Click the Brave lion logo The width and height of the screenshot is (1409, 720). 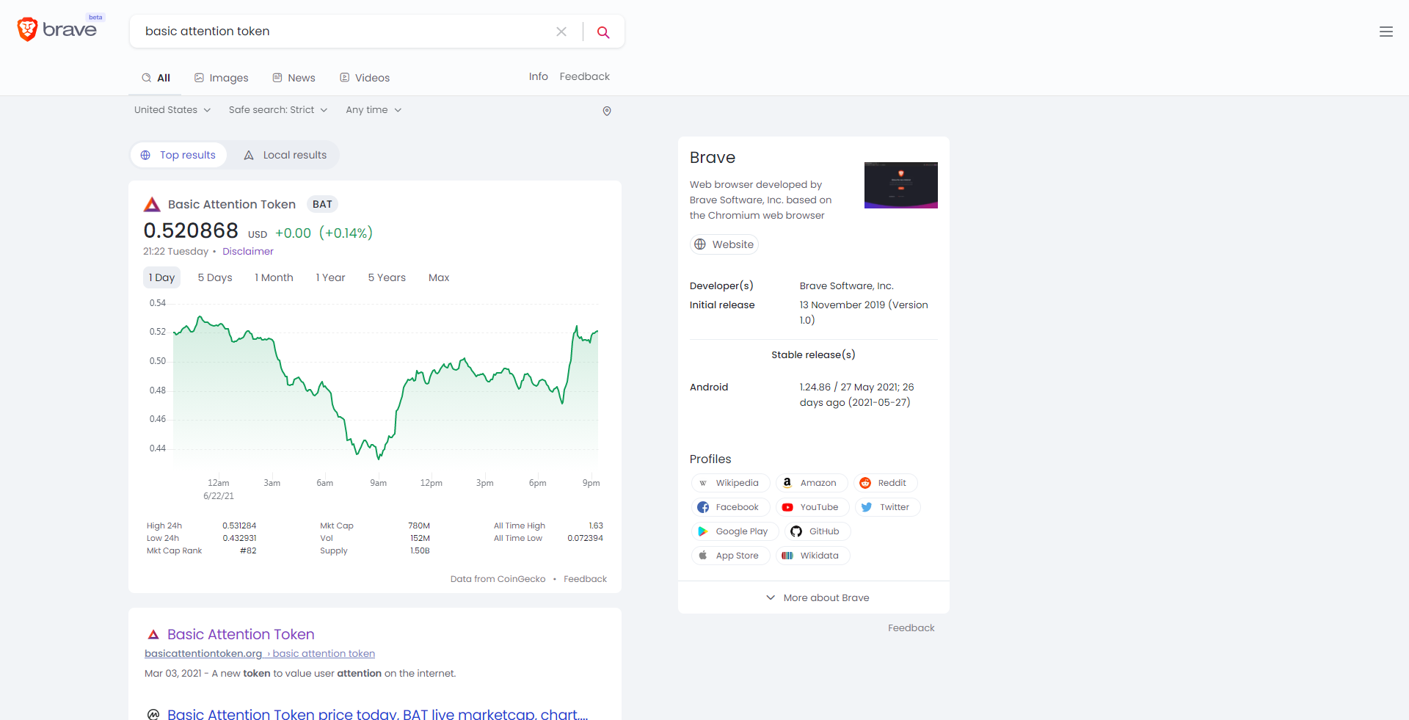click(27, 29)
